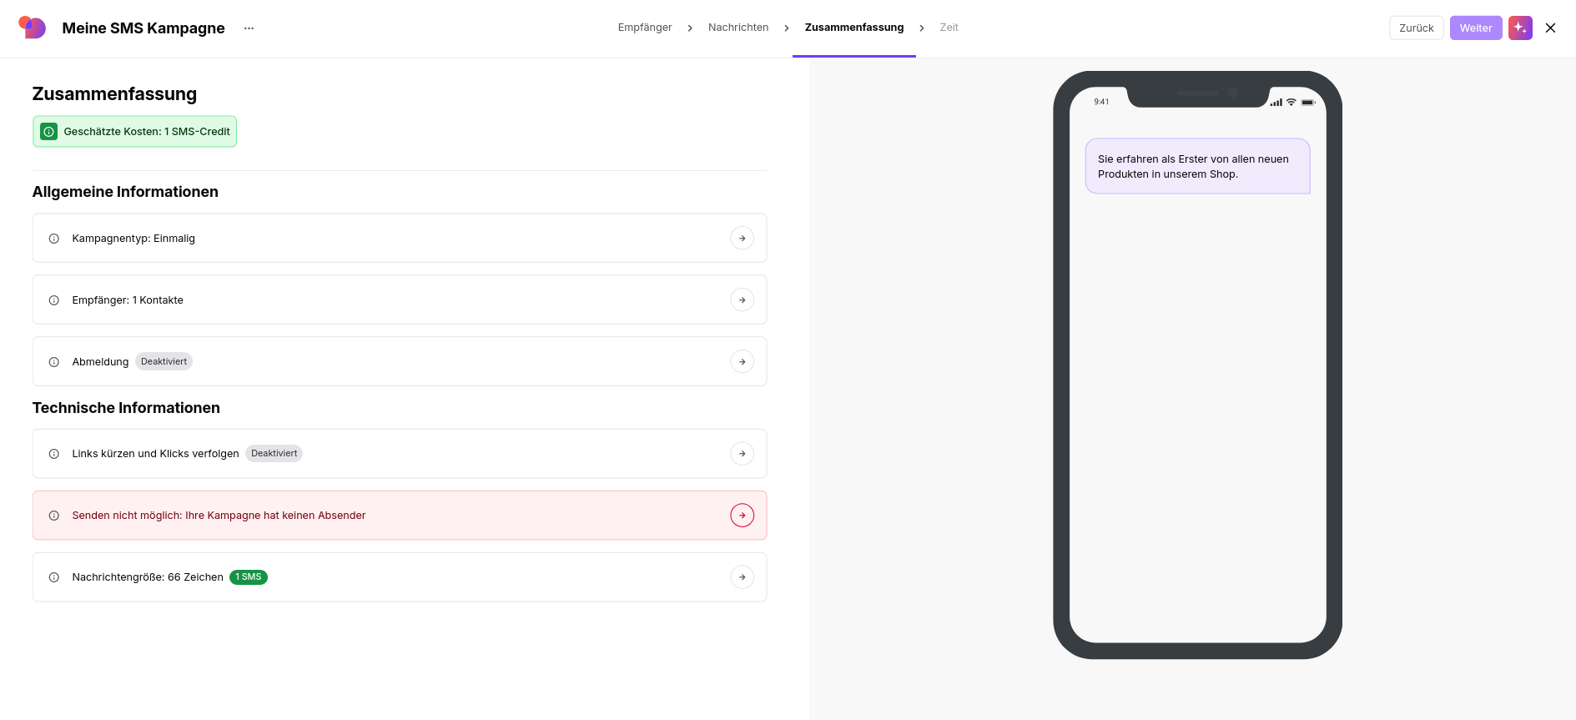Open the three-dots campaign options menu

click(249, 28)
